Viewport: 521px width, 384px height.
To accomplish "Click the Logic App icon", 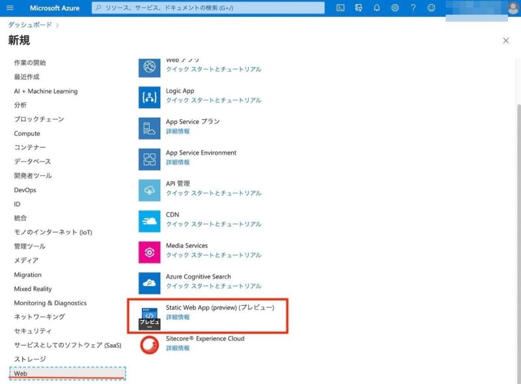I will click(x=149, y=97).
